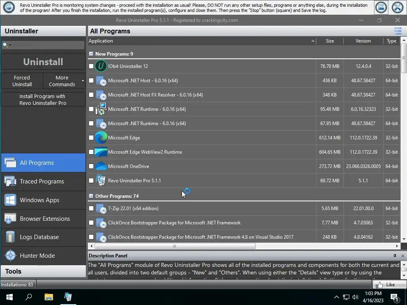Click the .NET Runtime 6.0.16 32-bit setup icon
407x305 pixels.
click(101, 109)
